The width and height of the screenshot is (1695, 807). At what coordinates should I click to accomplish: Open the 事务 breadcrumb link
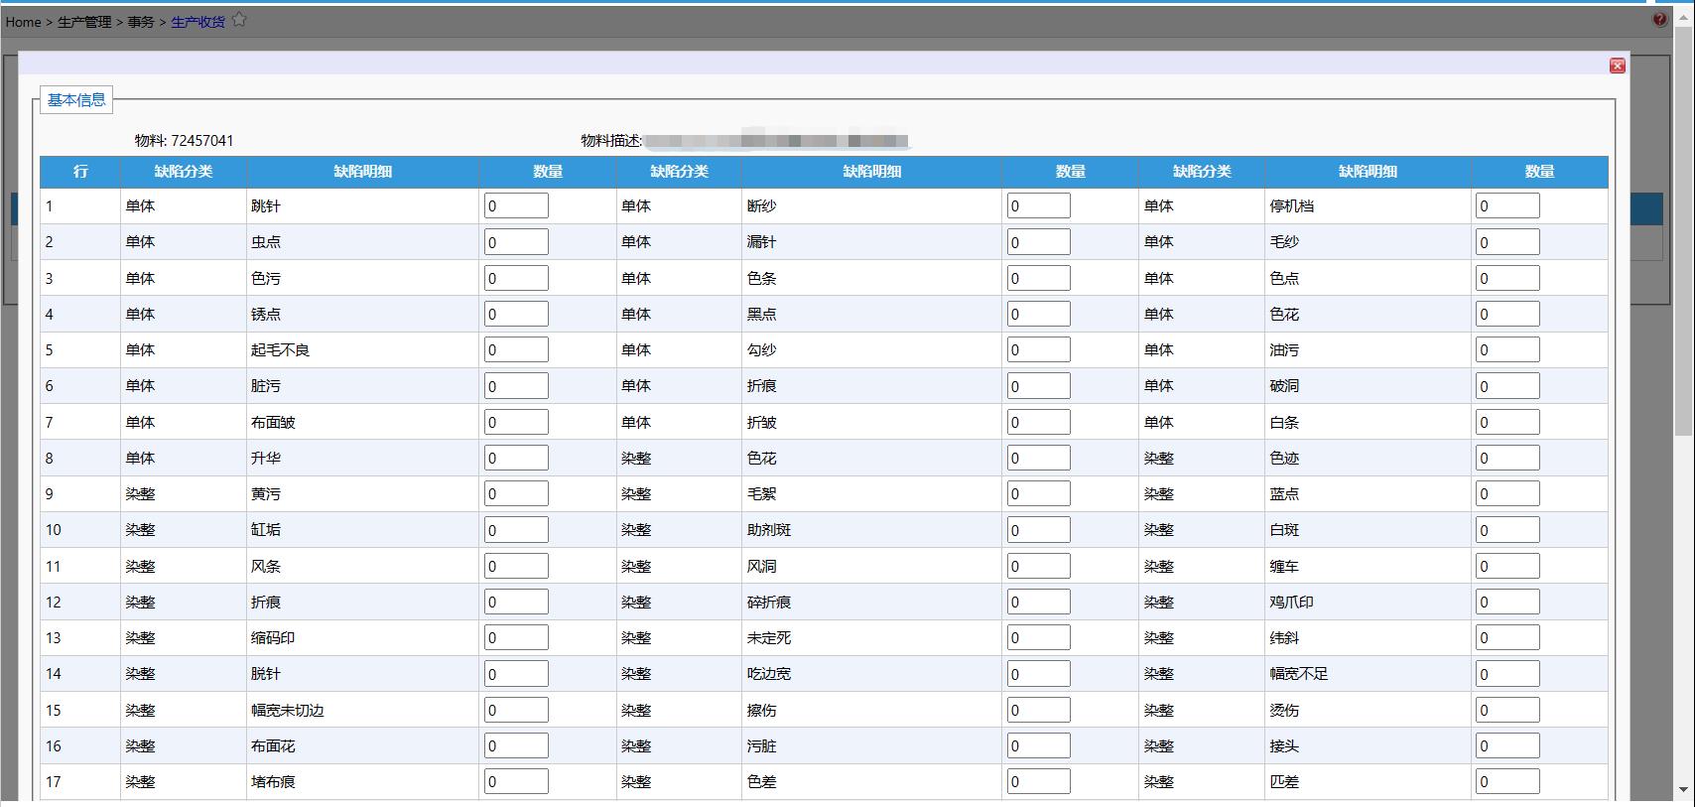[141, 22]
